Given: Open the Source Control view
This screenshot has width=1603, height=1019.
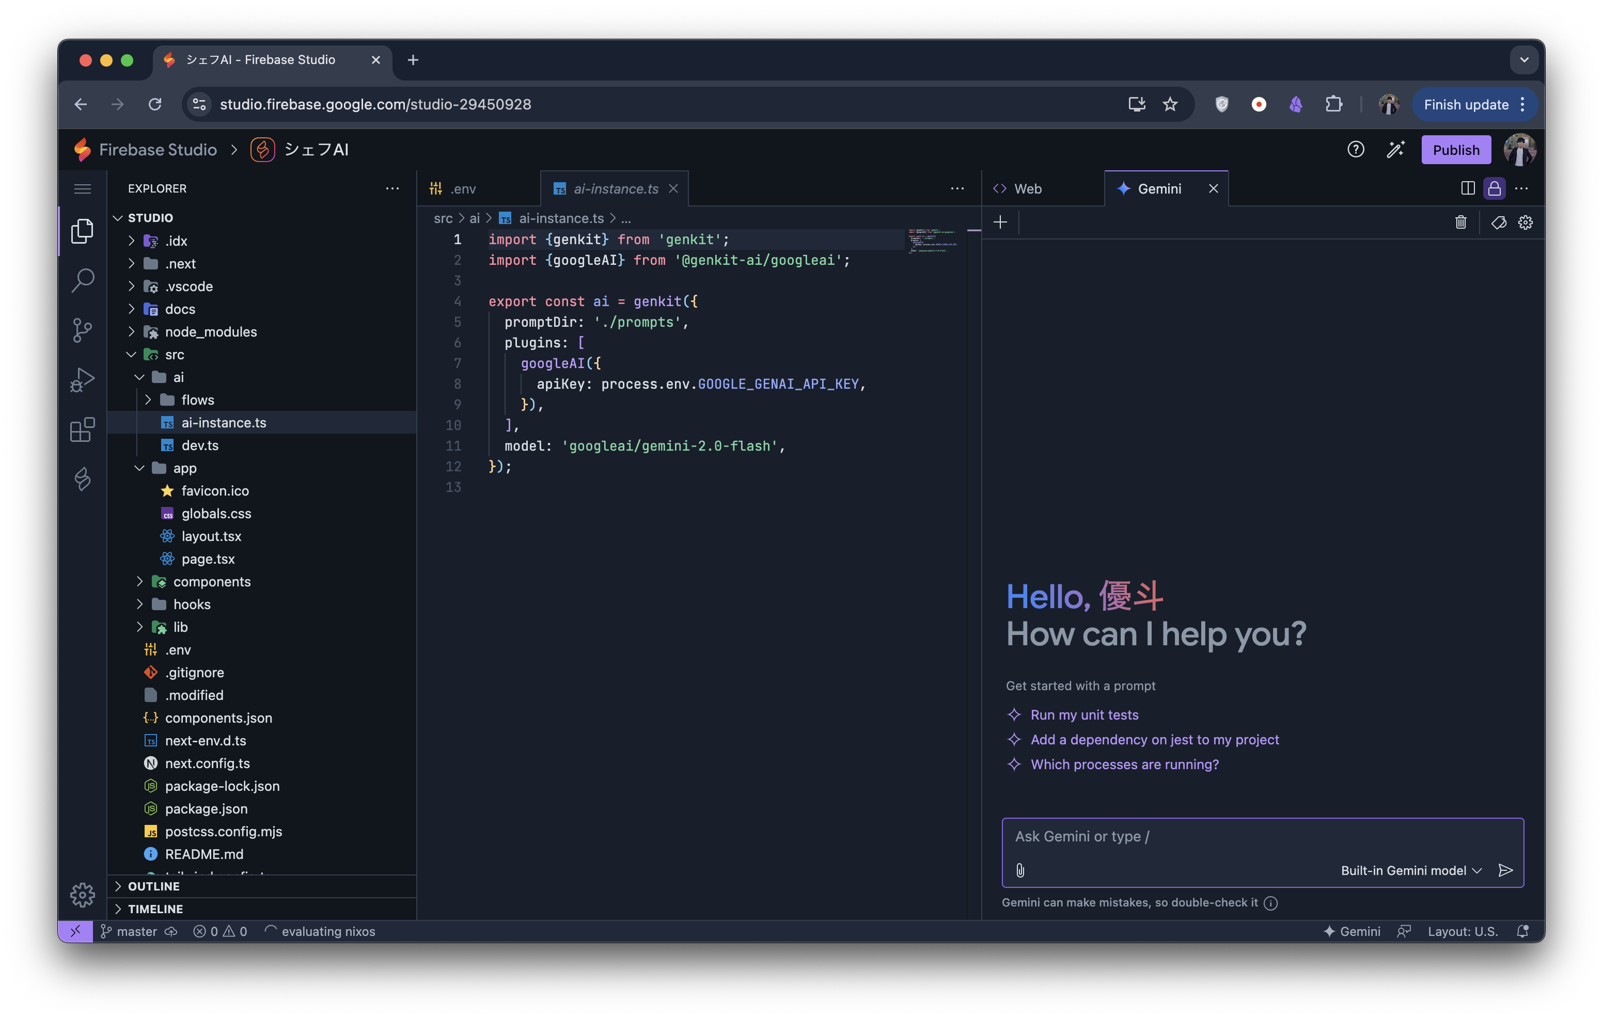Looking at the screenshot, I should (x=83, y=329).
